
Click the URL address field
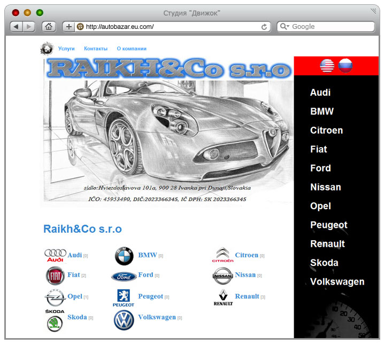[171, 27]
